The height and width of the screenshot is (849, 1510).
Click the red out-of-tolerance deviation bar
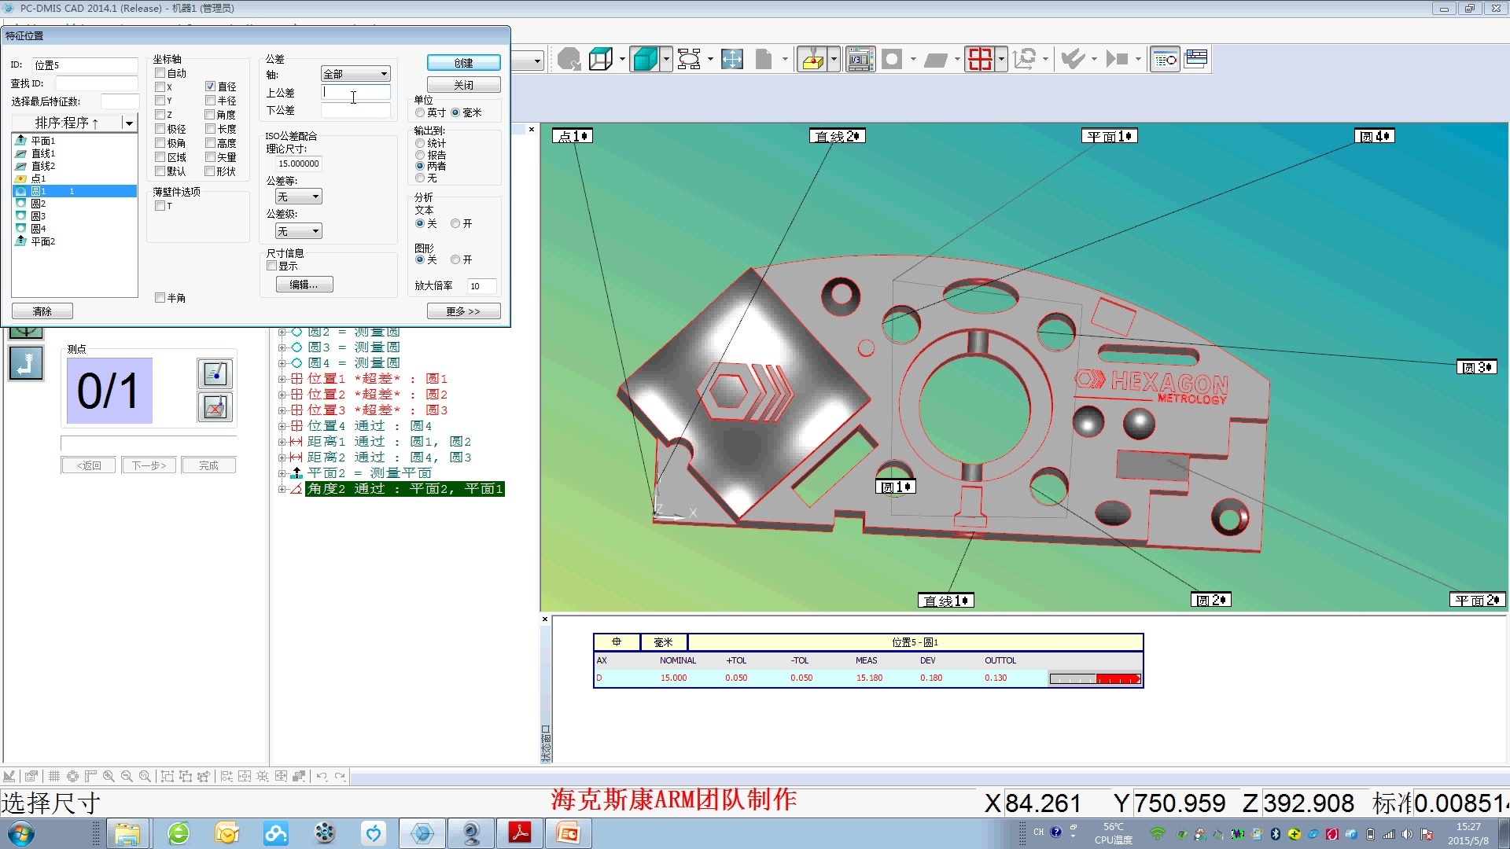(x=1118, y=678)
